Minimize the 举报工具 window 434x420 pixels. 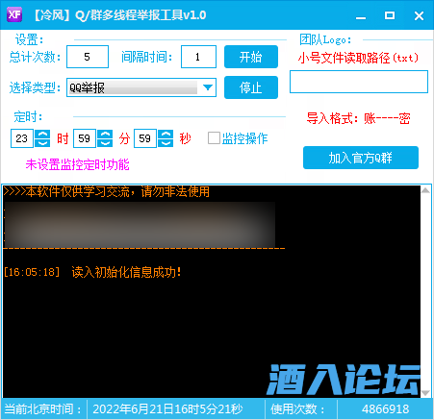(x=361, y=15)
